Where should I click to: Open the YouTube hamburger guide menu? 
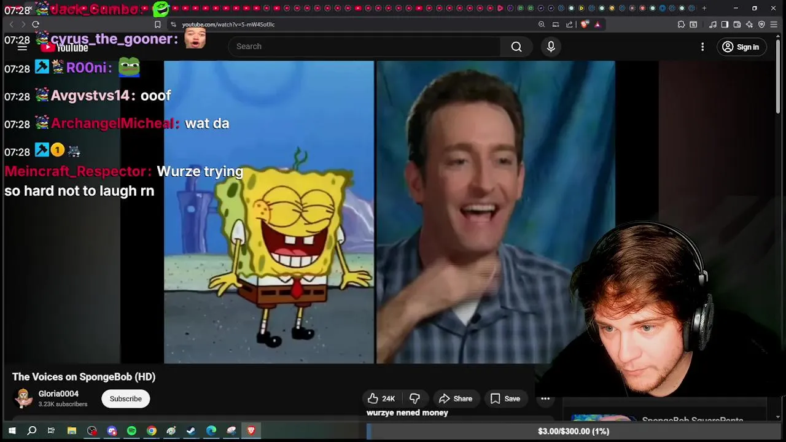click(22, 47)
